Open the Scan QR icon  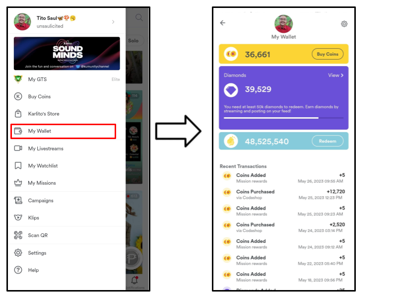(x=18, y=235)
